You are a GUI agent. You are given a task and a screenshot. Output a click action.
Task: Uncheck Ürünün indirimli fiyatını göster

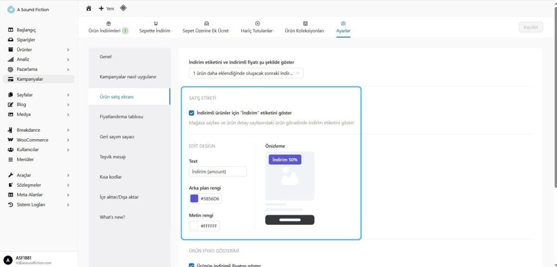tap(191, 265)
